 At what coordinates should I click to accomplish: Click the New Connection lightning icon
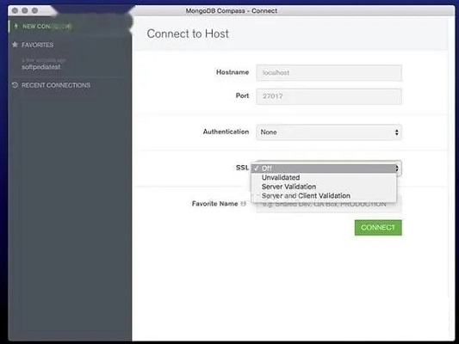tap(16, 27)
